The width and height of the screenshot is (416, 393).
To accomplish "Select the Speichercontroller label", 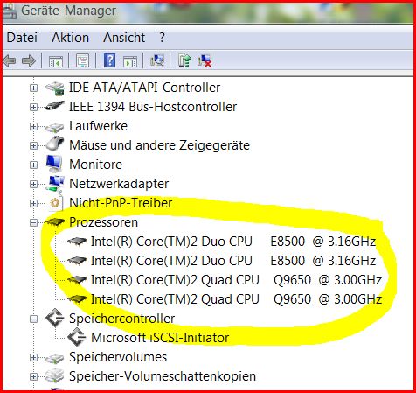I will [x=121, y=319].
